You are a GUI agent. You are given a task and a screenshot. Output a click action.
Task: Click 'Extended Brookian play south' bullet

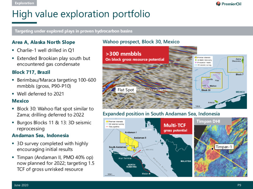(53, 61)
